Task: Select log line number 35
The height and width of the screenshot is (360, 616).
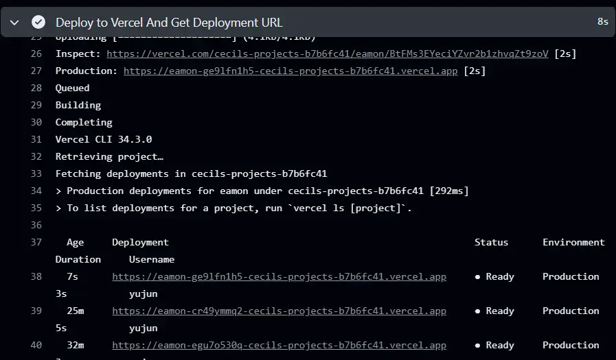Action: tap(36, 208)
